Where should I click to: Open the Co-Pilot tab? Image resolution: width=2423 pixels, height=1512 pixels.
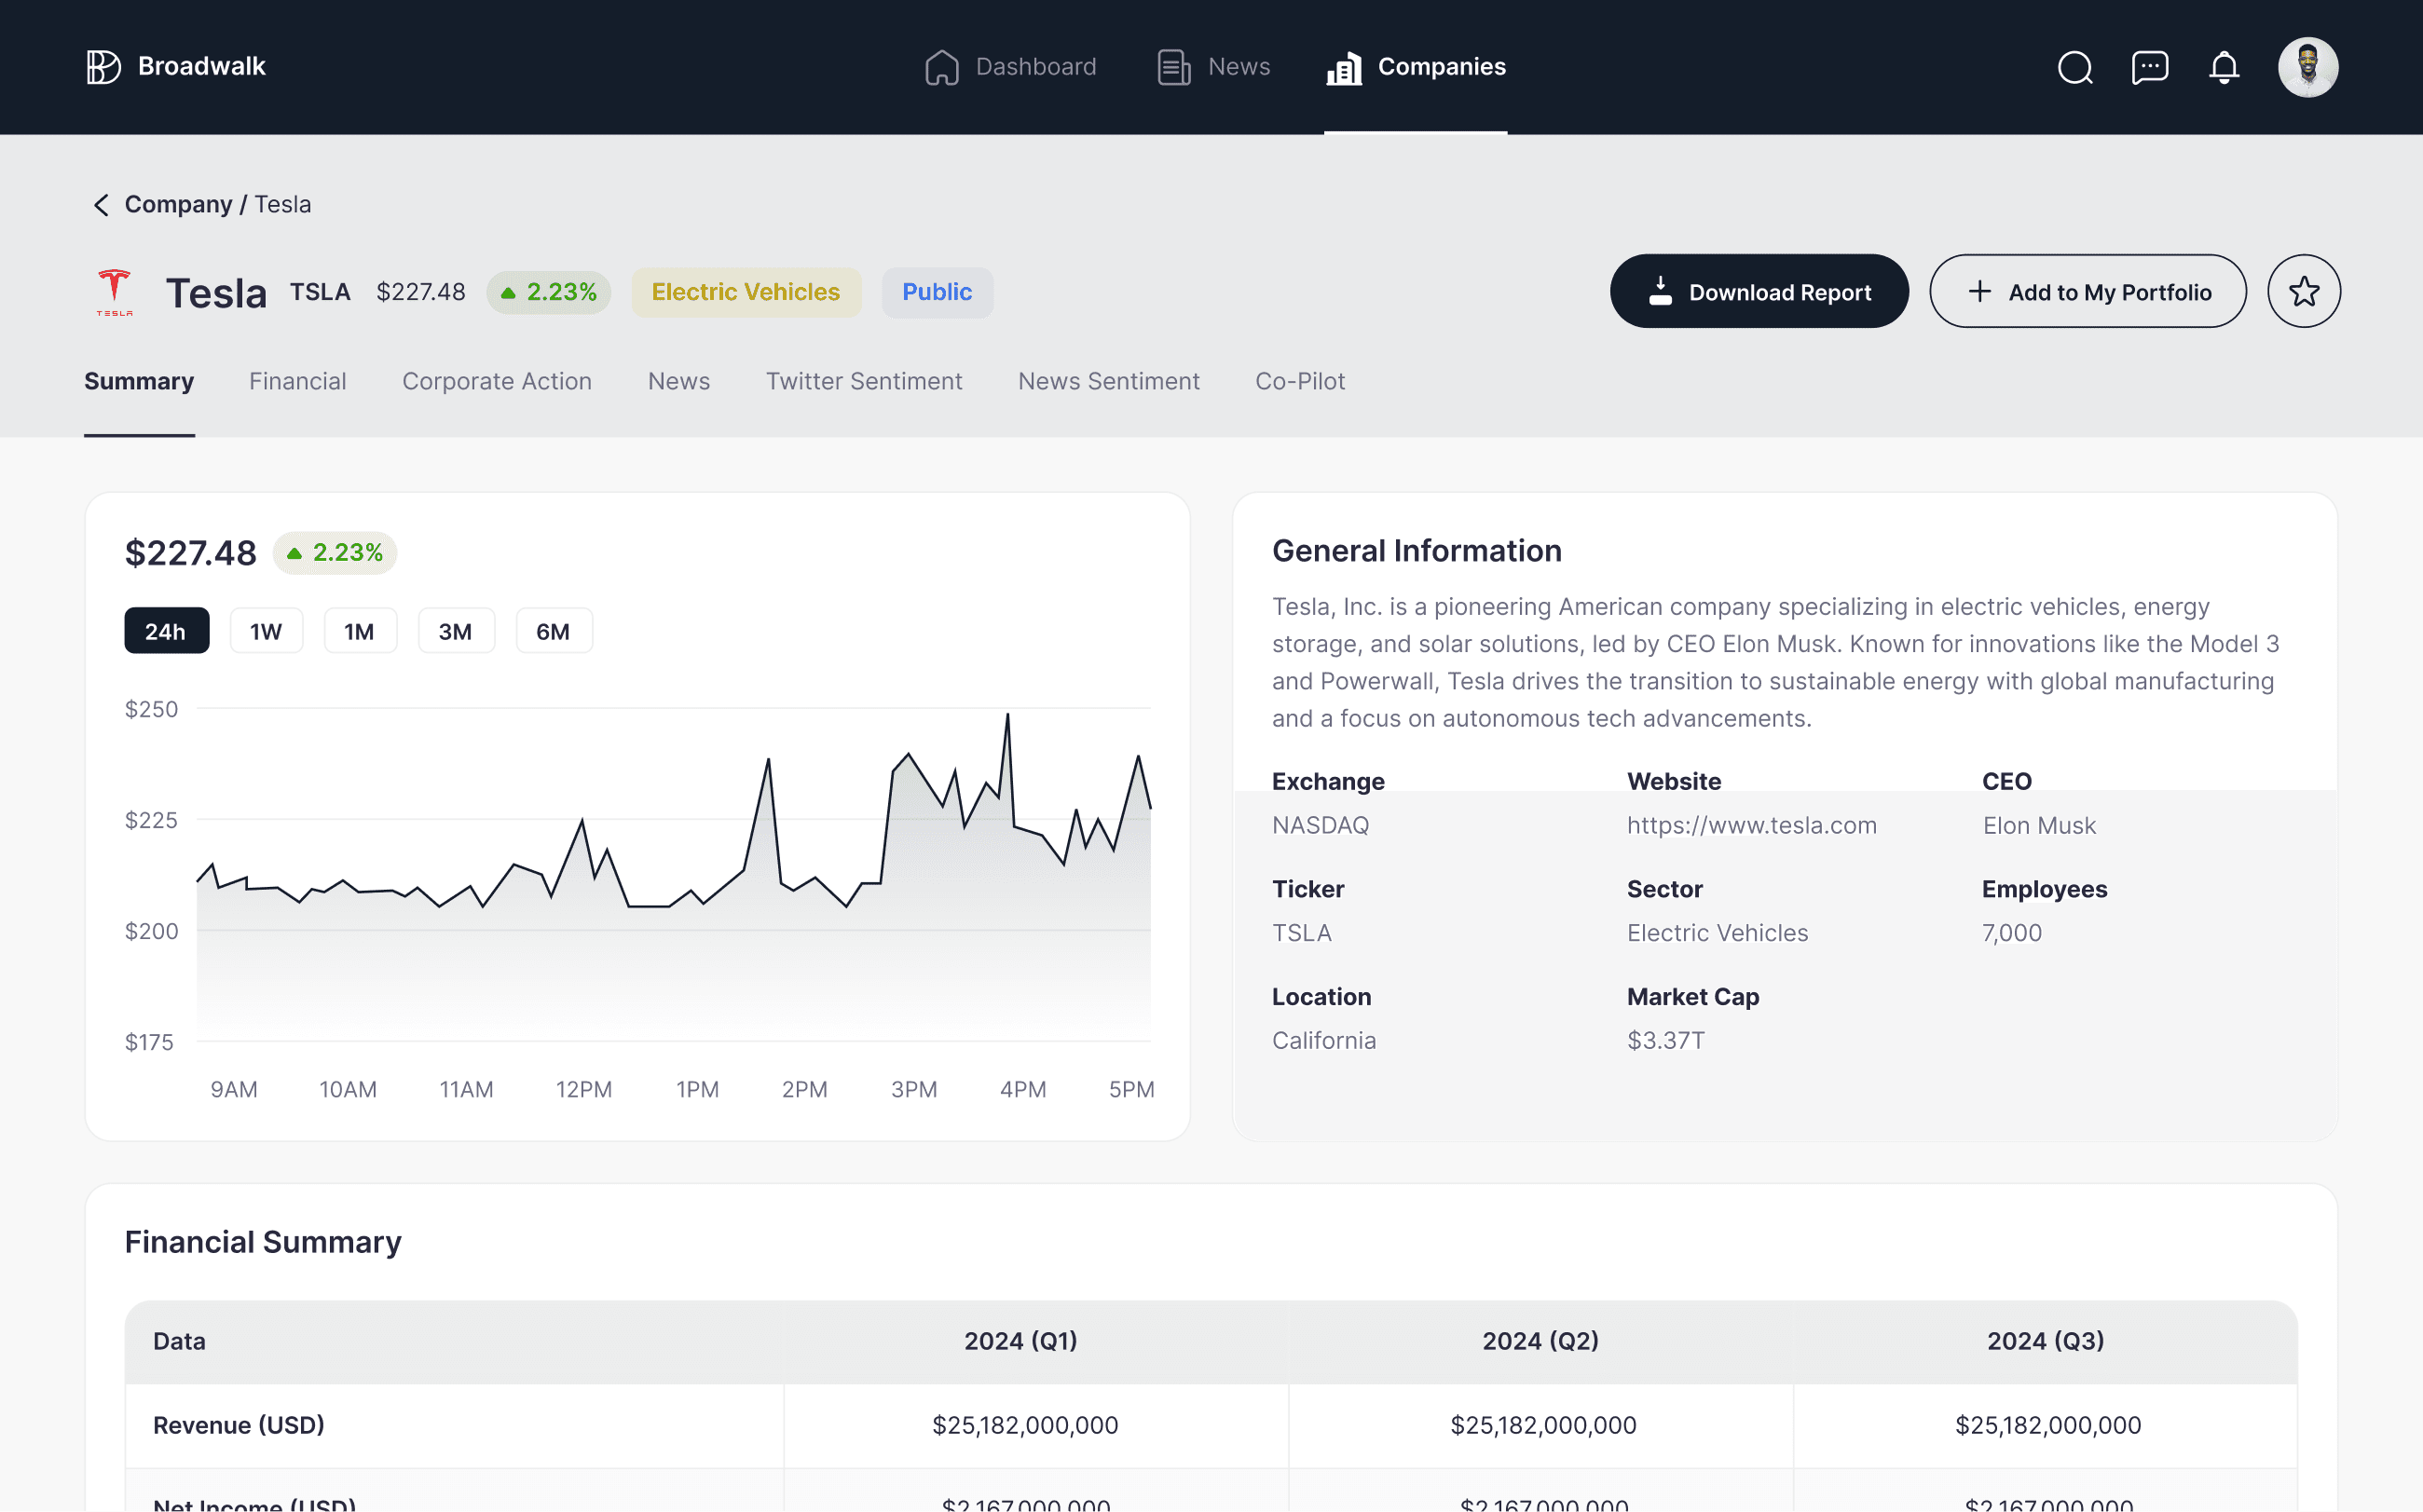tap(1301, 381)
